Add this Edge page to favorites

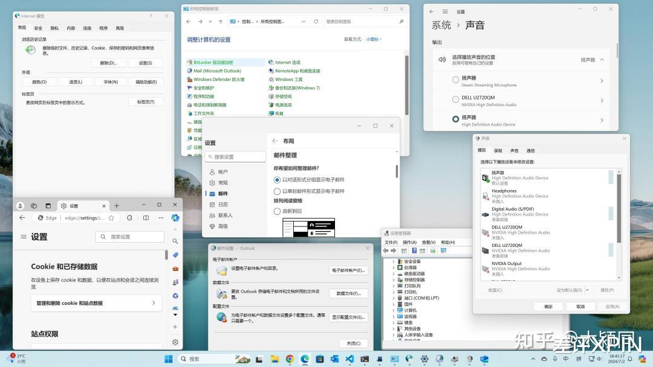pyautogui.click(x=111, y=218)
